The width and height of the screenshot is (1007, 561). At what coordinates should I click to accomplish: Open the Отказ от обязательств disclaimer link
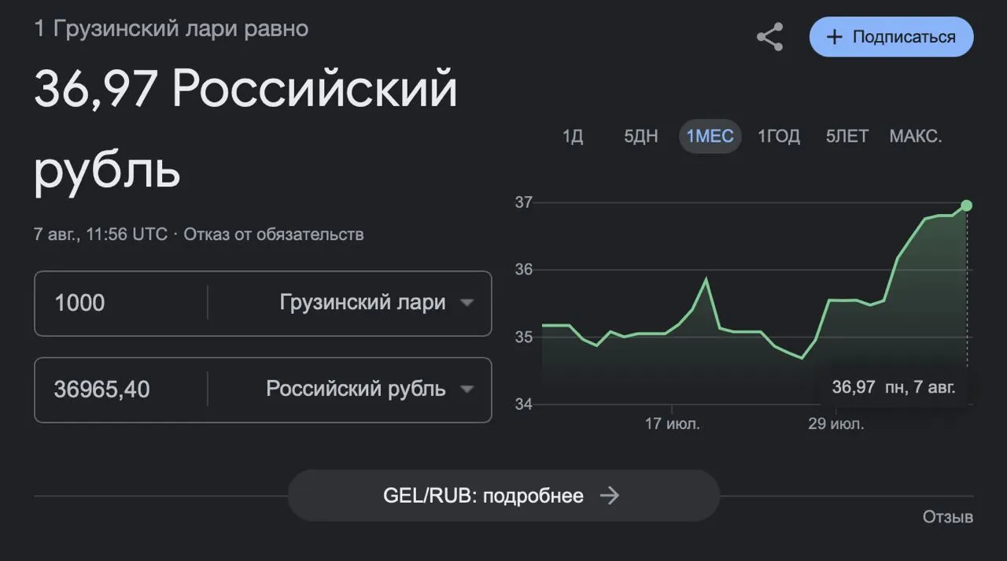pos(274,234)
